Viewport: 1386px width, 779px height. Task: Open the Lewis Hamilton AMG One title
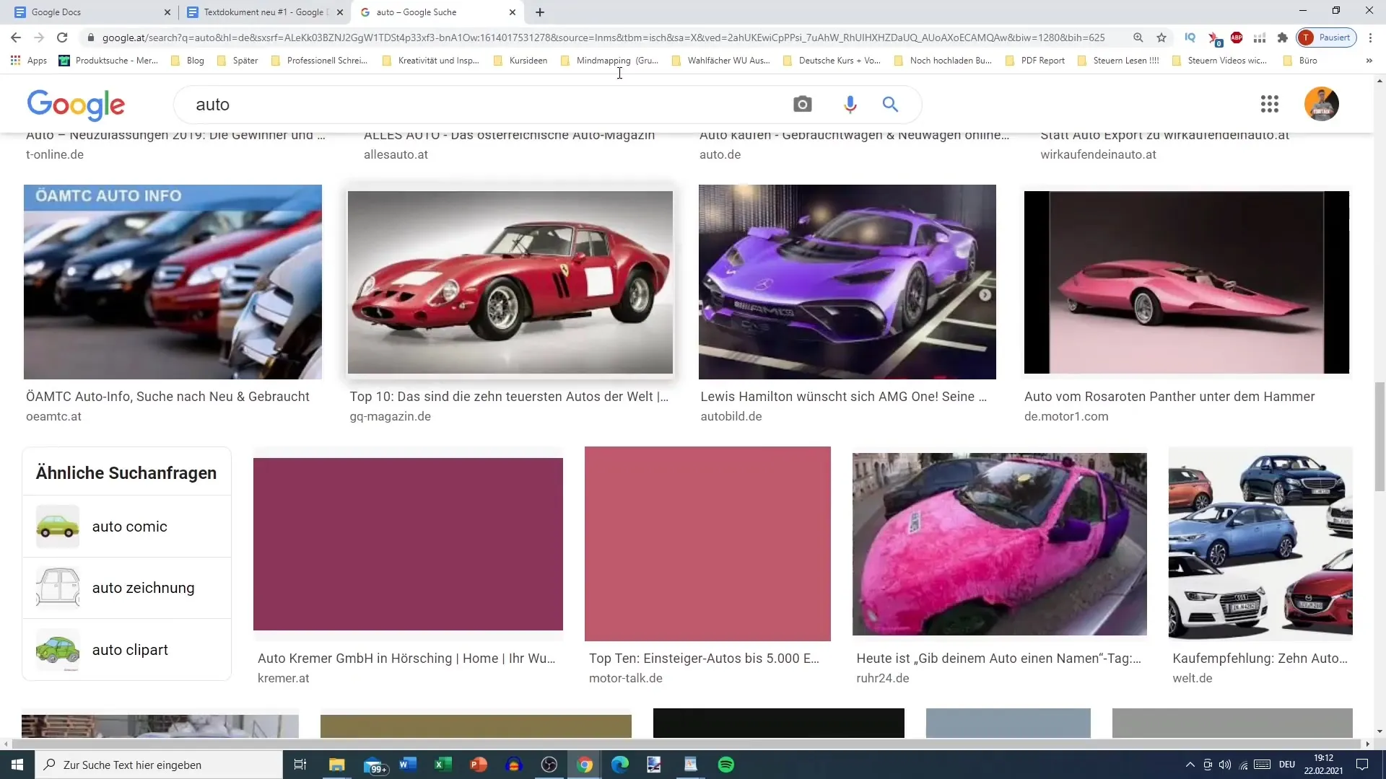pos(843,397)
